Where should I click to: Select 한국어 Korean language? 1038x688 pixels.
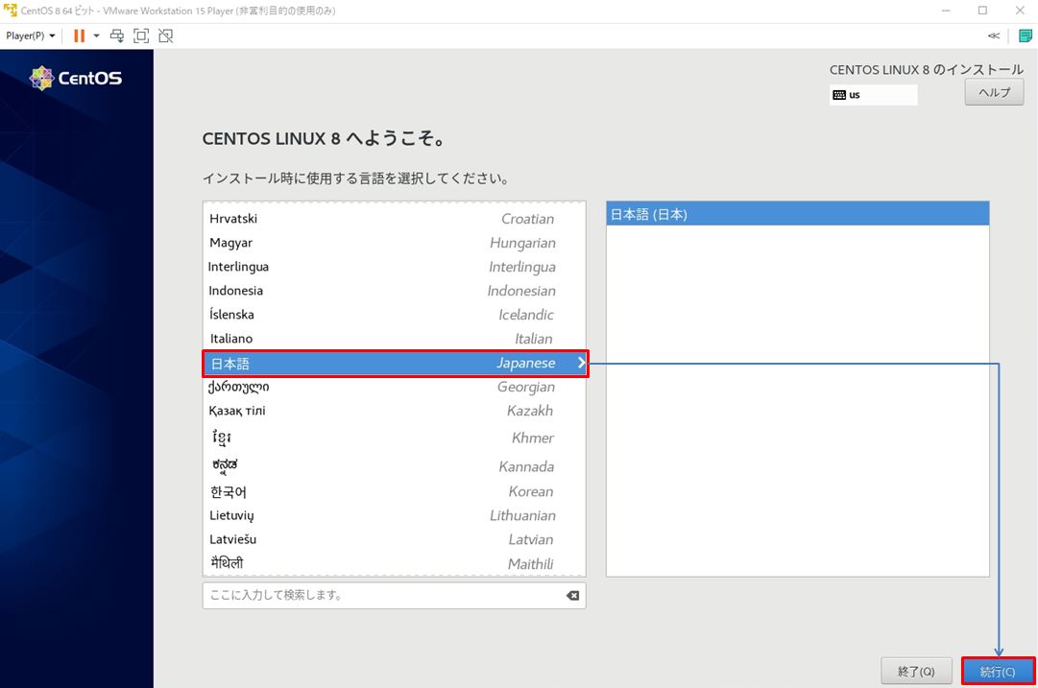pos(394,491)
